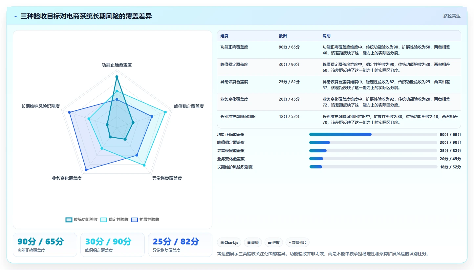Click the radar axis label 长期维护风险识别度

pos(40,106)
